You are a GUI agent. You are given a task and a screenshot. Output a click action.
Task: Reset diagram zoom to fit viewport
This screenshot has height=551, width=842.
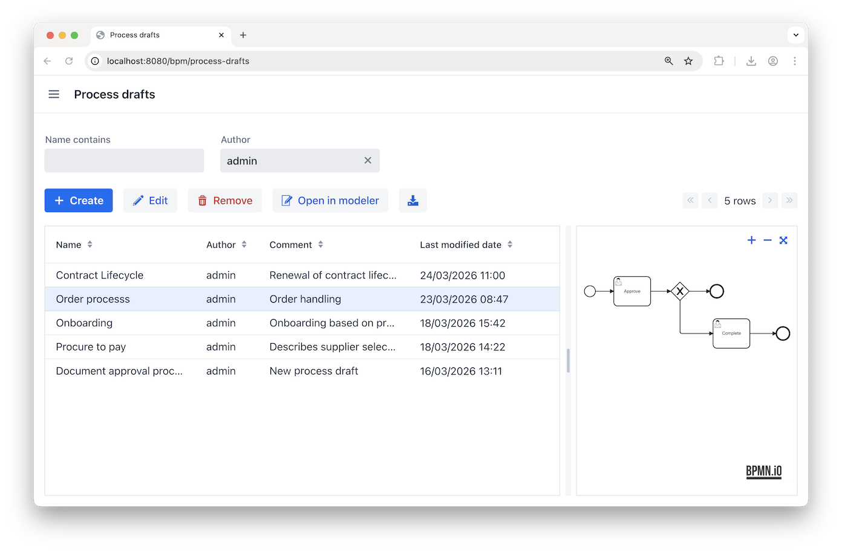[783, 240]
